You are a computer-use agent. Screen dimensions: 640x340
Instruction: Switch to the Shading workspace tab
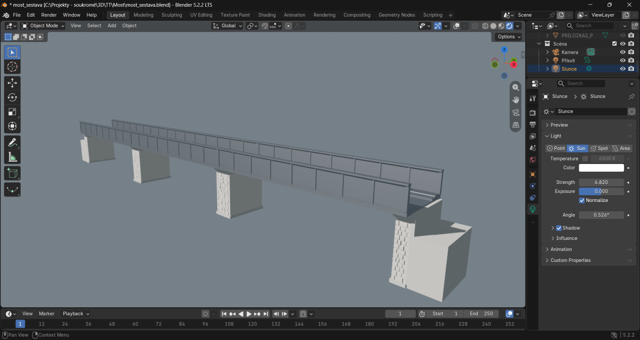267,15
